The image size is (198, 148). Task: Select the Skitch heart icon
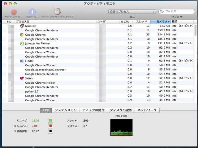pos(22,78)
